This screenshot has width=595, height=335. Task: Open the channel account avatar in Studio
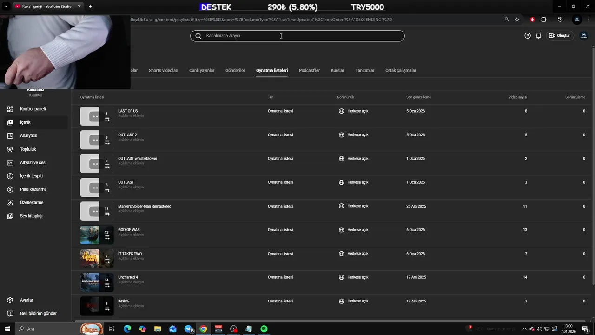584,36
